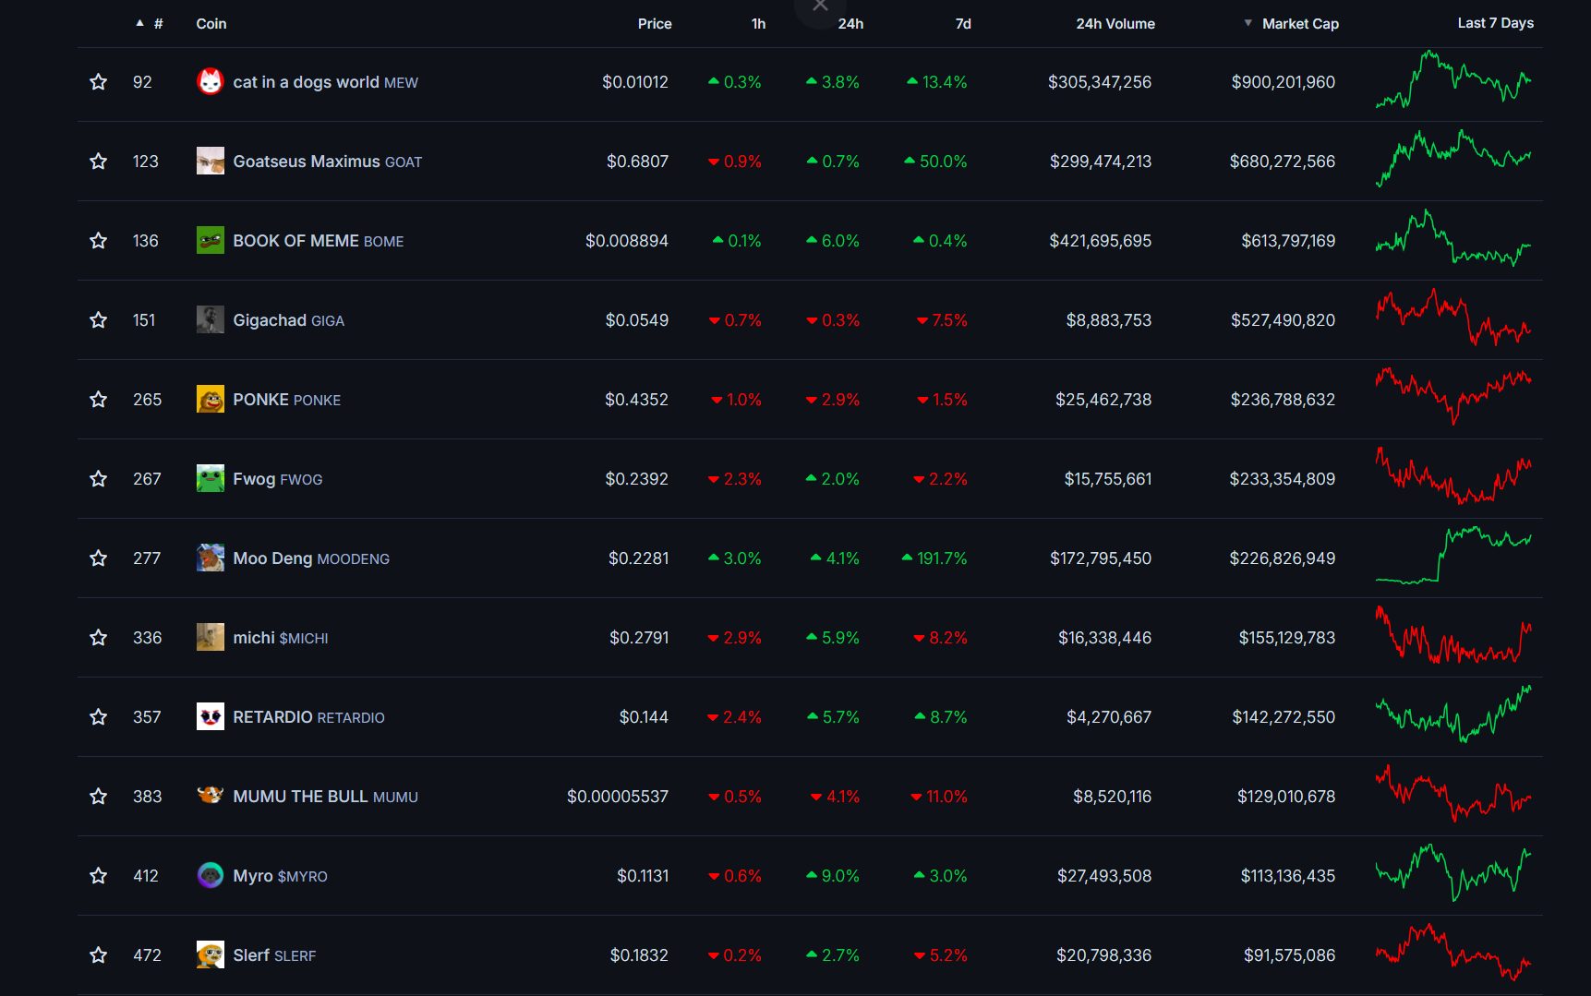
Task: Open the BOOK OF MEME BOME page
Action: 318,241
